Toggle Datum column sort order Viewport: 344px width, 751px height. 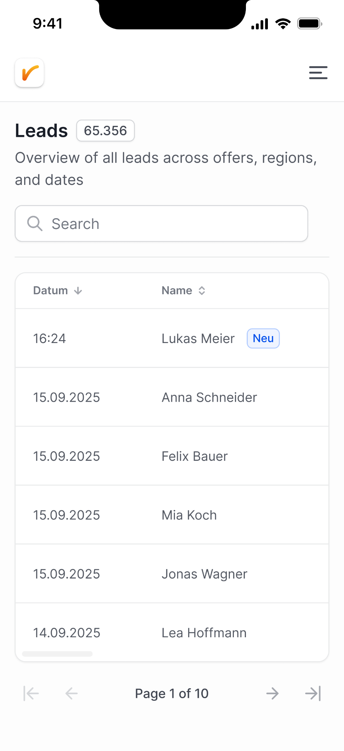pyautogui.click(x=58, y=291)
